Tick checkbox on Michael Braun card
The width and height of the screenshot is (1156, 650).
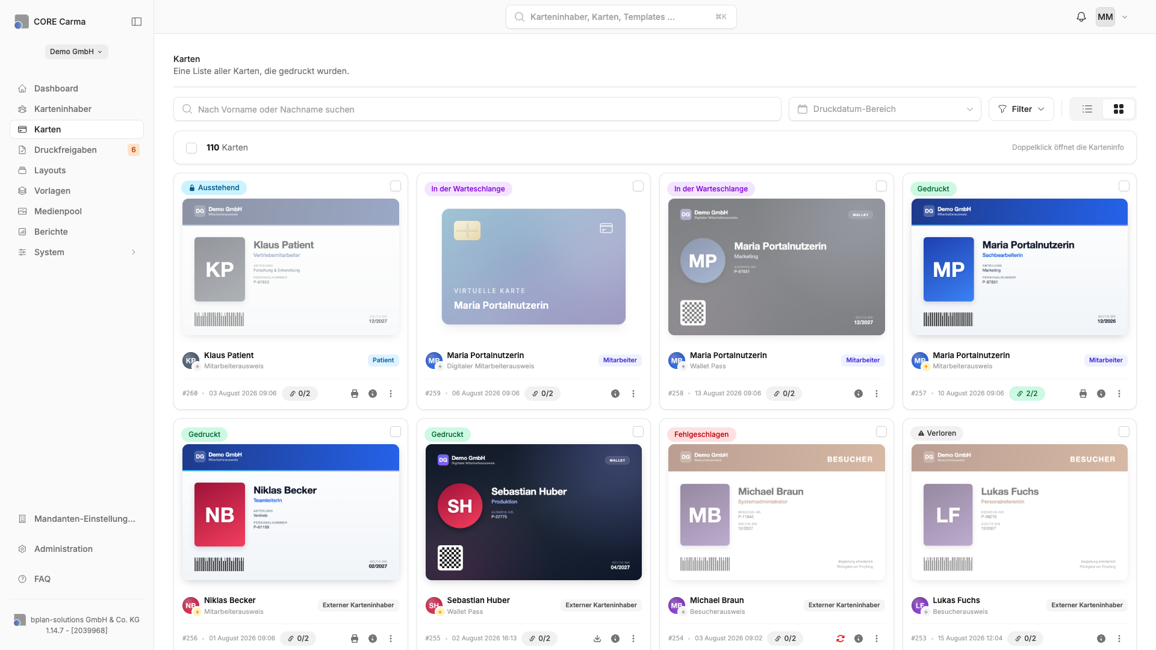point(881,432)
